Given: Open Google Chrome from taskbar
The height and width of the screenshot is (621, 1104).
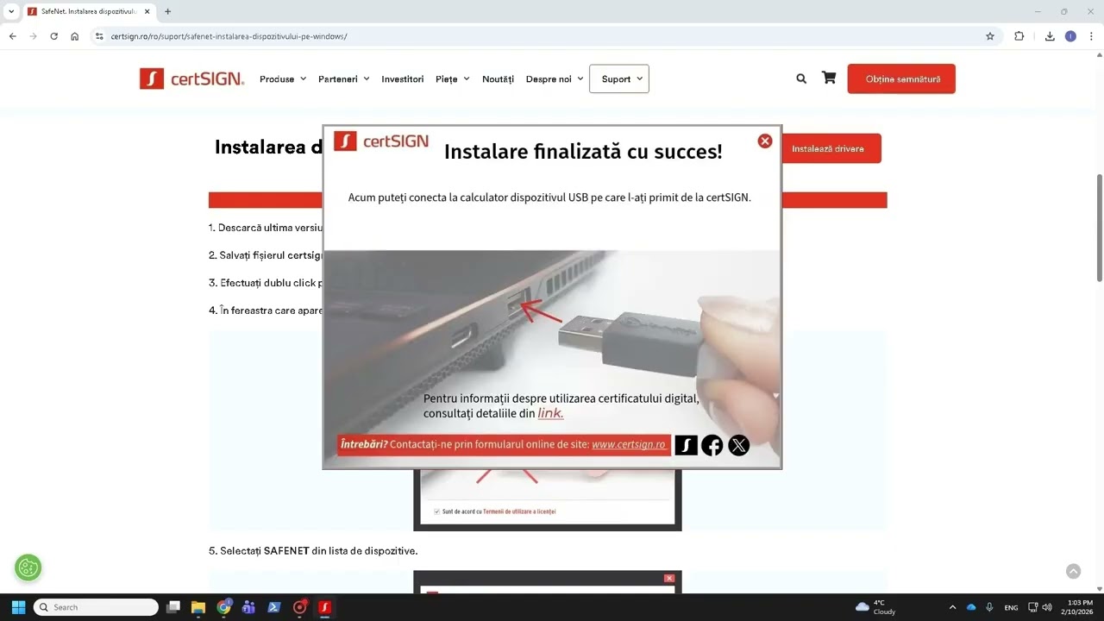Looking at the screenshot, I should (224, 607).
